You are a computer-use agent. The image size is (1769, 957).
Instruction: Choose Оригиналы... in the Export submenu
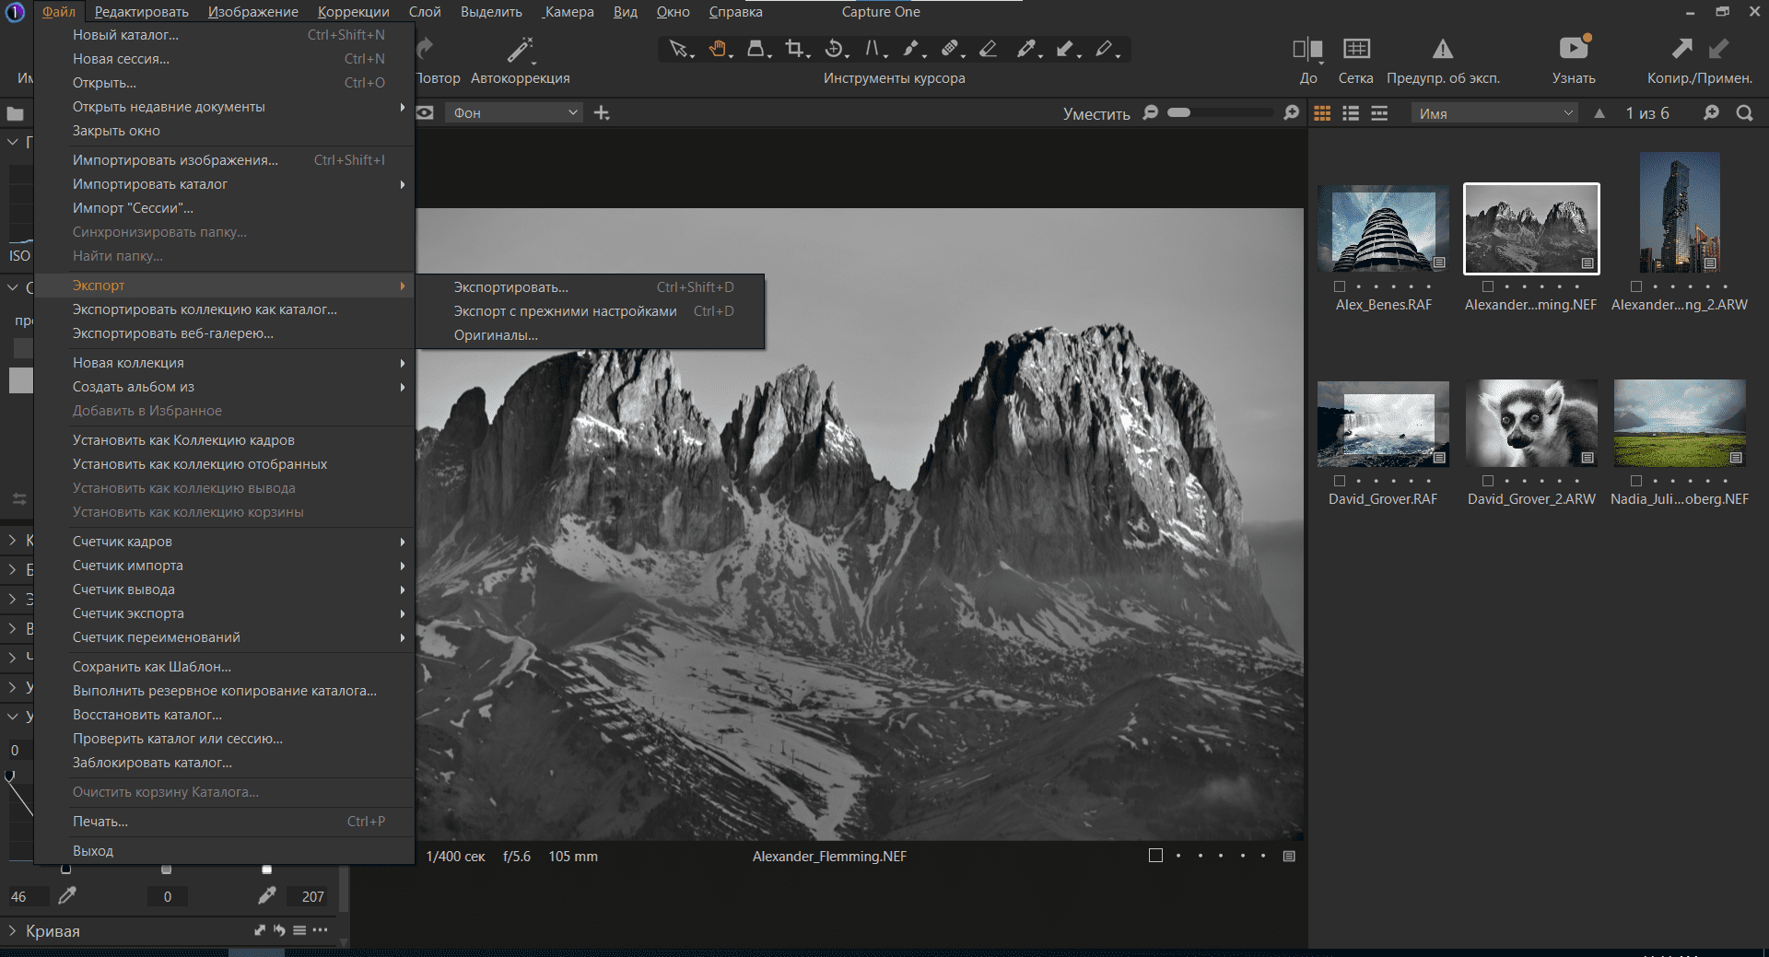(496, 335)
